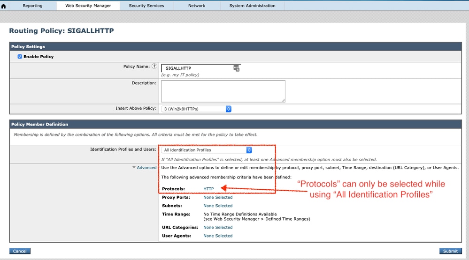Click the '(e.g. my IT policy)' hint text
This screenshot has width=469, height=260.
click(x=180, y=75)
